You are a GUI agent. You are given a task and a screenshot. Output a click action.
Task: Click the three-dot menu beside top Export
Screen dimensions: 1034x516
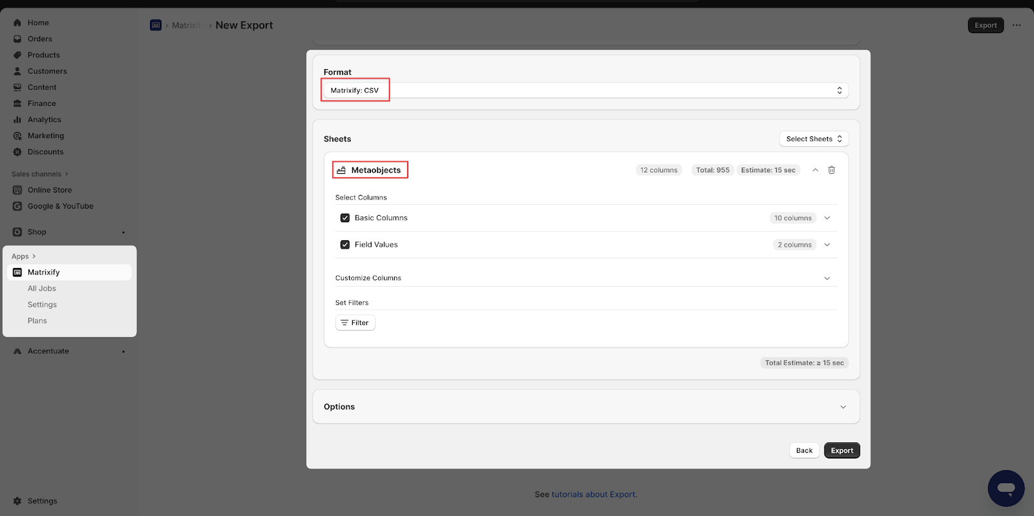click(x=1017, y=25)
